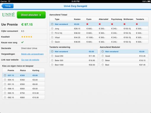Click the battery indicator in status bar
This screenshot has width=151, height=113.
(149, 1)
